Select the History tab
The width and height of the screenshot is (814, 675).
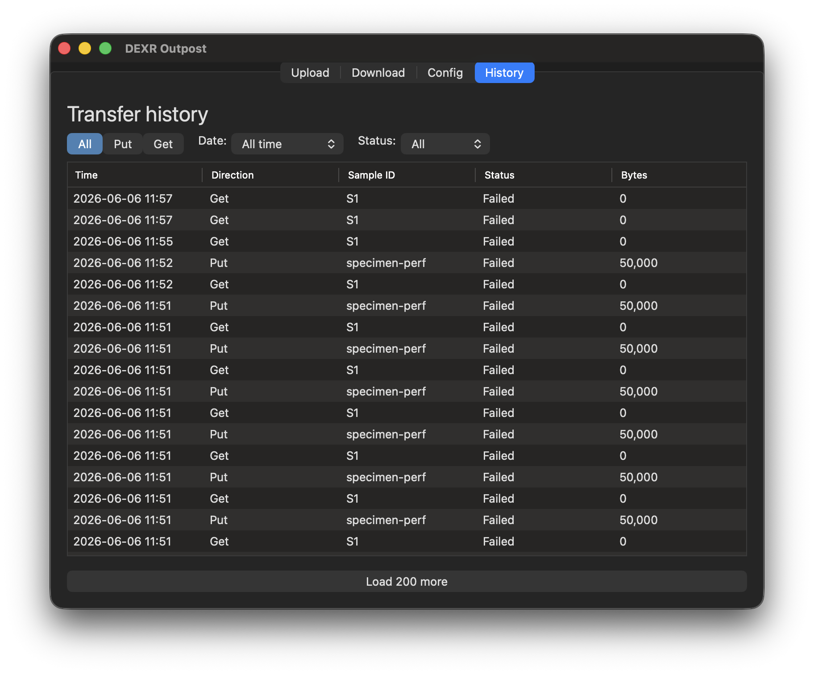(x=504, y=73)
